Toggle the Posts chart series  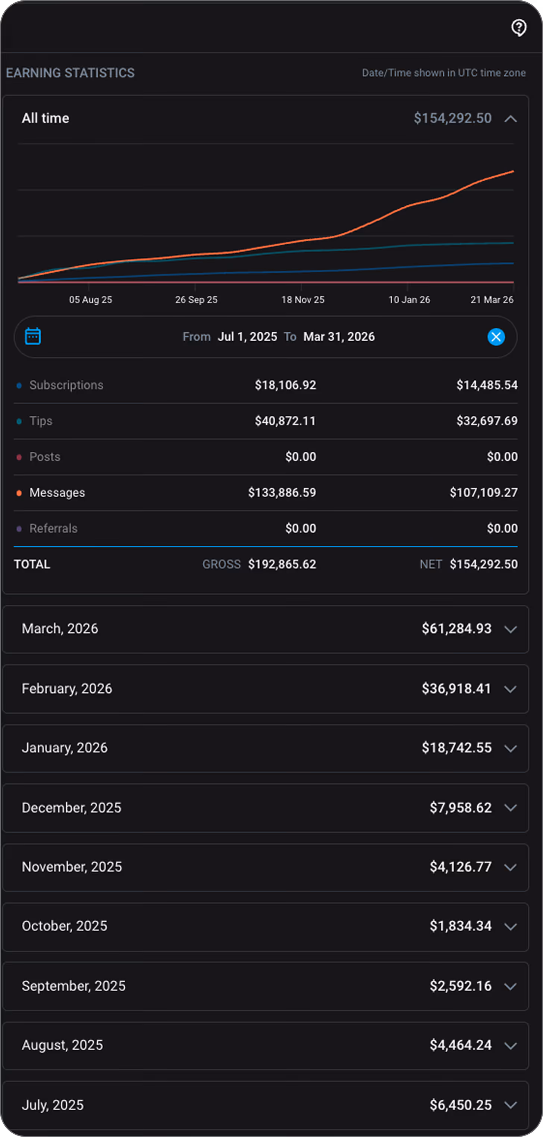44,456
